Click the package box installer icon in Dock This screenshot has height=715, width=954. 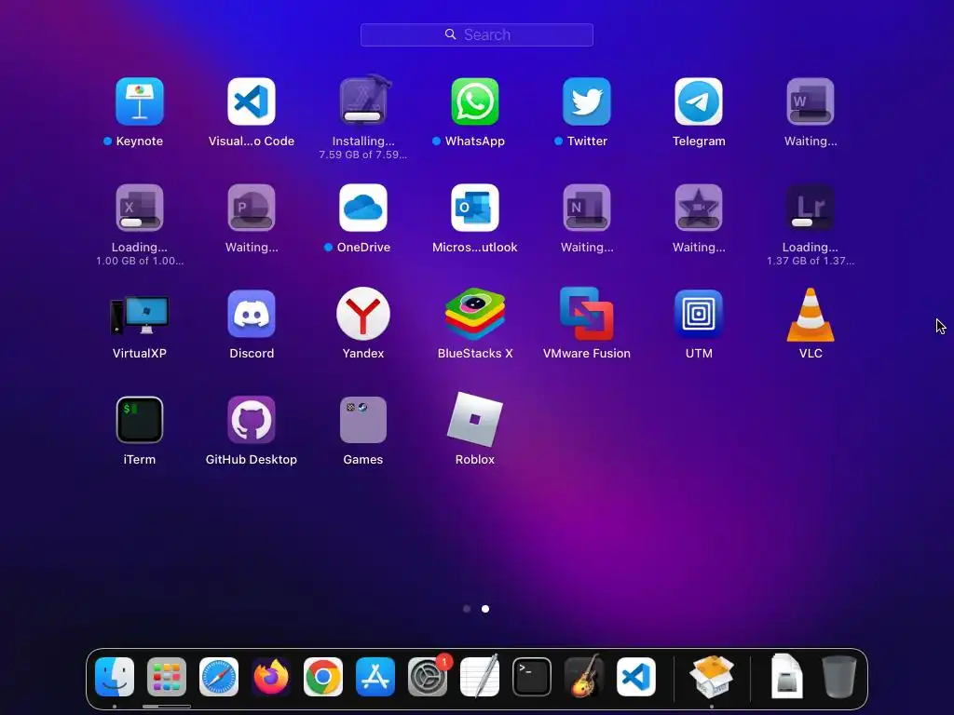click(712, 676)
